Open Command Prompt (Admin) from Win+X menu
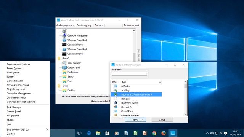 (x=21, y=102)
